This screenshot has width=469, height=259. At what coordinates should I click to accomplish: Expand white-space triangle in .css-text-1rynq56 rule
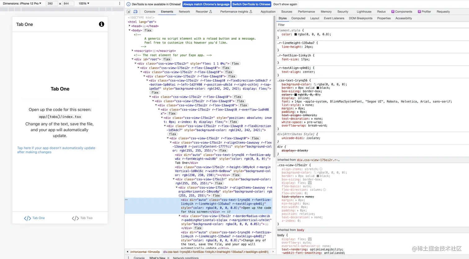305,122
